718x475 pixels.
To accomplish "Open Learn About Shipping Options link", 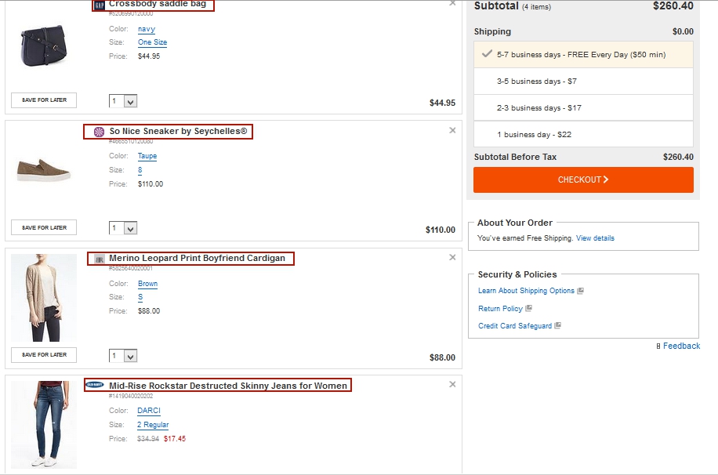I will [x=526, y=291].
